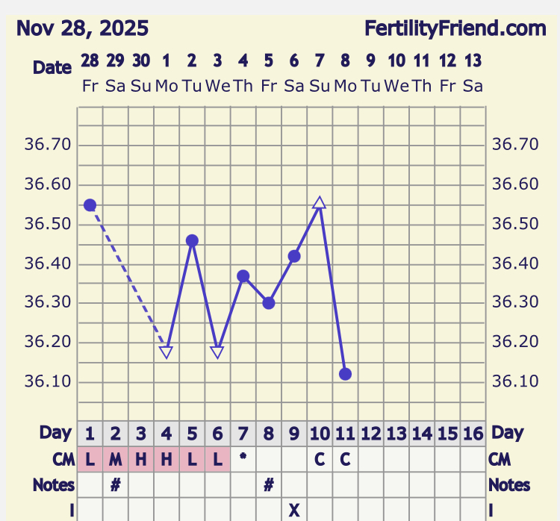Click the temperature dot on cycle day 7
This screenshot has height=521, width=560.
point(243,276)
